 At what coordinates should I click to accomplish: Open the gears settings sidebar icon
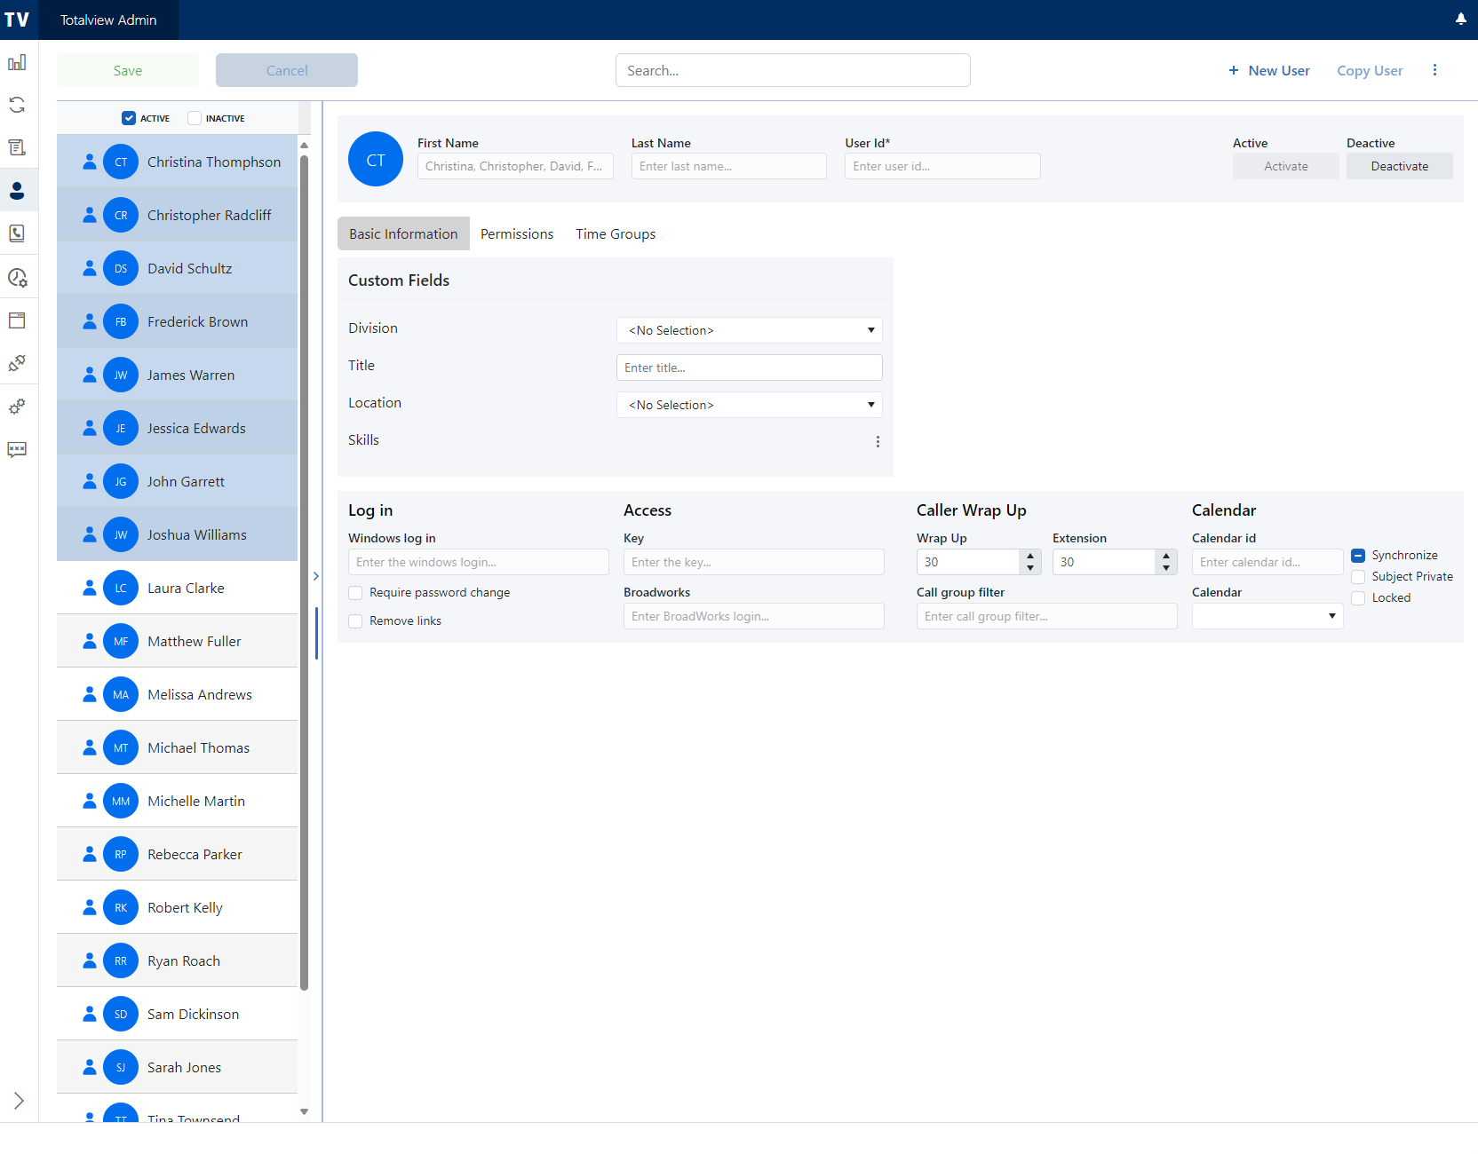(17, 407)
